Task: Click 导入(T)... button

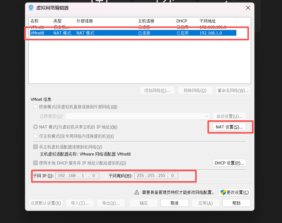Action: [80, 203]
